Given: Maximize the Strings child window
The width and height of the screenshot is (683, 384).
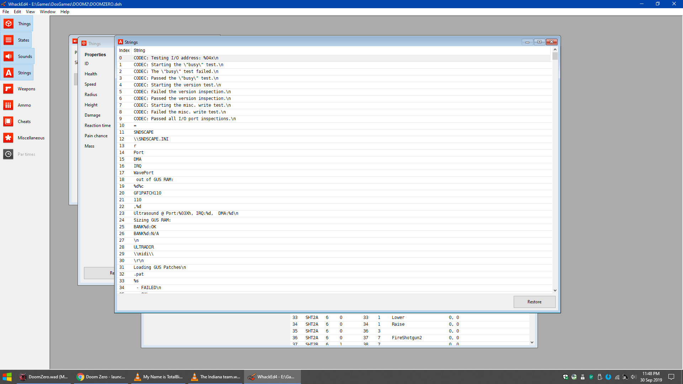Looking at the screenshot, I should pyautogui.click(x=539, y=42).
